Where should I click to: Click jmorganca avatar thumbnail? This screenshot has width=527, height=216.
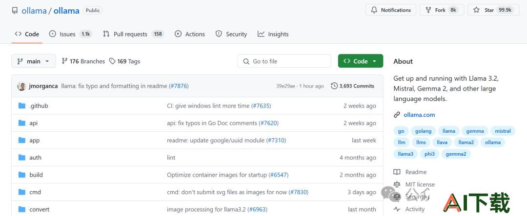point(21,86)
